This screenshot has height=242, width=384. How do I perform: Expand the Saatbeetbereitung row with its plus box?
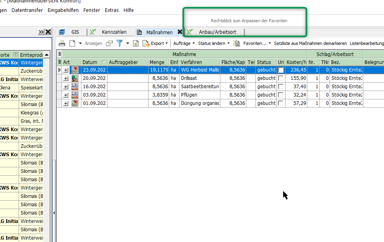pos(66,87)
